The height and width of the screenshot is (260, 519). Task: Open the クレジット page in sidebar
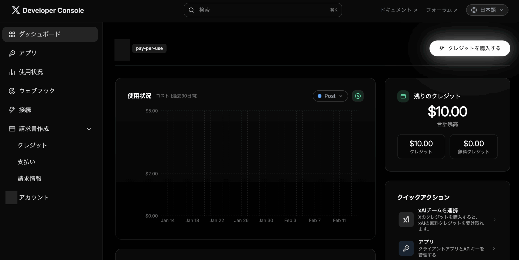tap(32, 145)
